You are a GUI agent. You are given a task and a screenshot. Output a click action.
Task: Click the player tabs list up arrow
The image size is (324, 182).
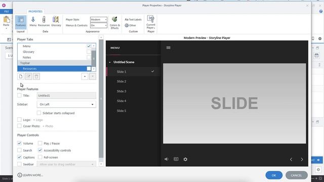point(94,46)
